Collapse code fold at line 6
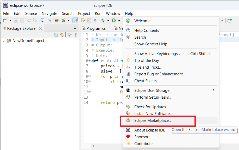239x150 pixels. click(89, 61)
